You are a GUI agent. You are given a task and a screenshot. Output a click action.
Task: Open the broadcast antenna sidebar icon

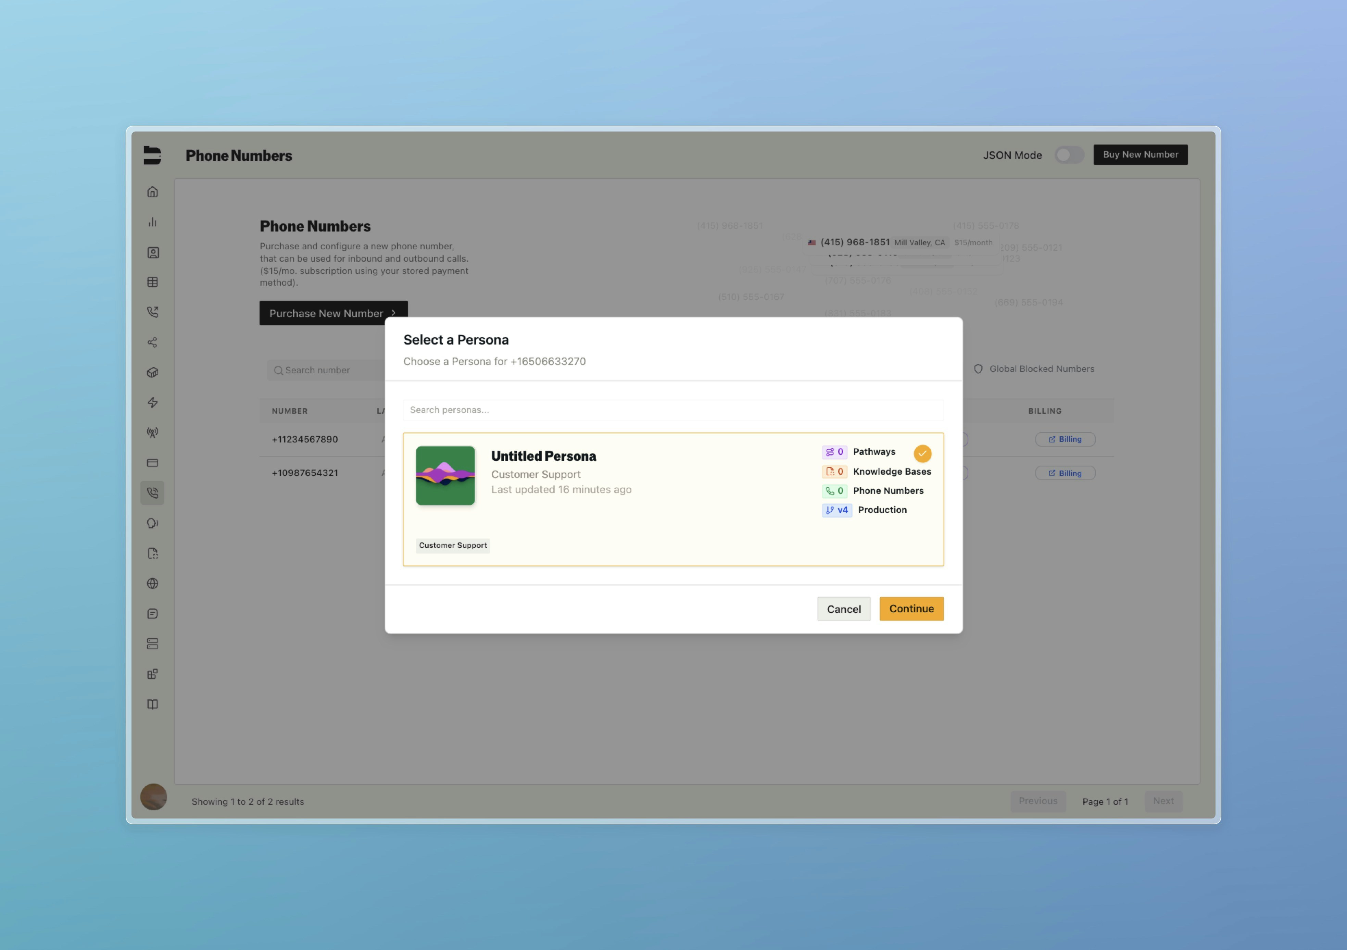pyautogui.click(x=152, y=433)
